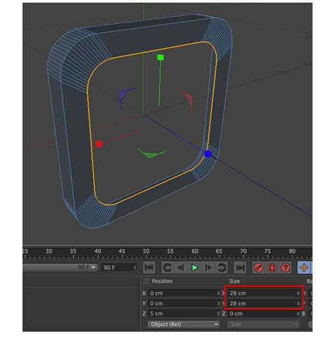
Task: Click the green Y-axis handle in viewport
Action: pos(160,57)
